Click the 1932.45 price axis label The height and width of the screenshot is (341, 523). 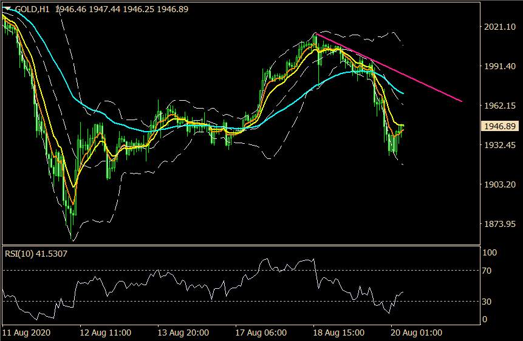[x=500, y=145]
